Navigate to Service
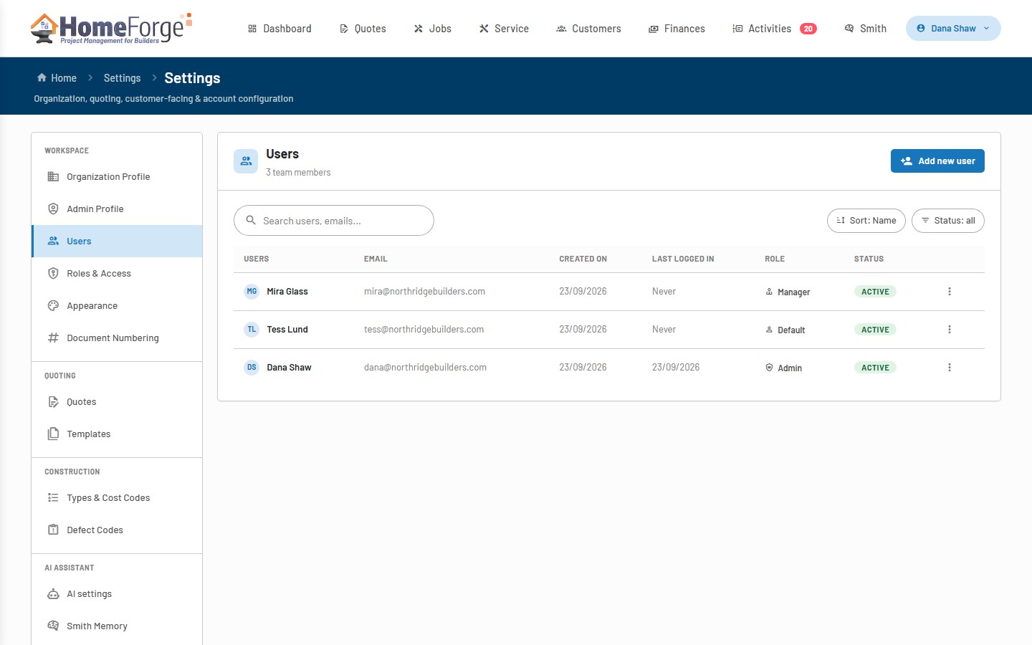 (x=504, y=29)
